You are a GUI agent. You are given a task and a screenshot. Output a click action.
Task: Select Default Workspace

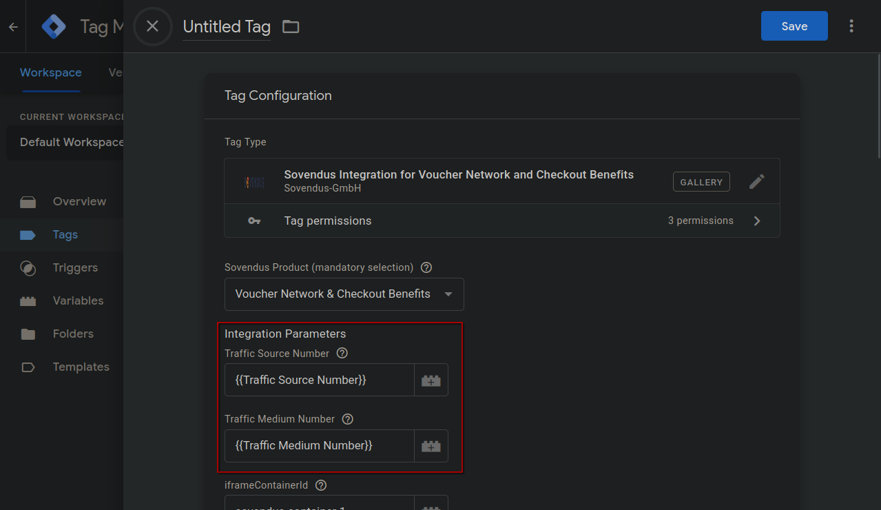(65, 143)
